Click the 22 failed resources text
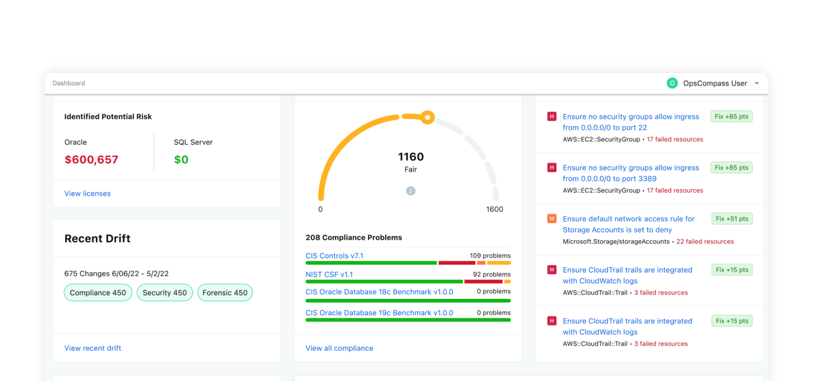The image size is (813, 381). coord(705,241)
